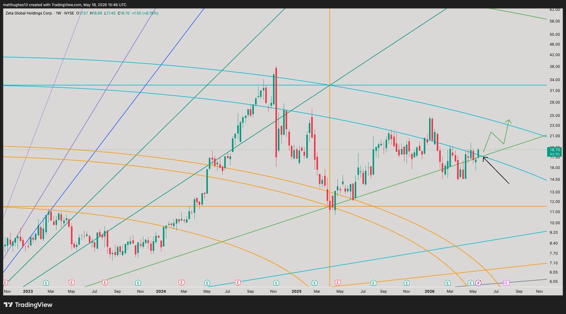Click the 12.00 price axis label
This screenshot has width=566, height=314.
554,202
